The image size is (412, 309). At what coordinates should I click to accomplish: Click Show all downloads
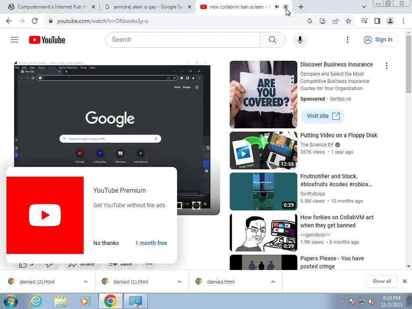point(382,281)
